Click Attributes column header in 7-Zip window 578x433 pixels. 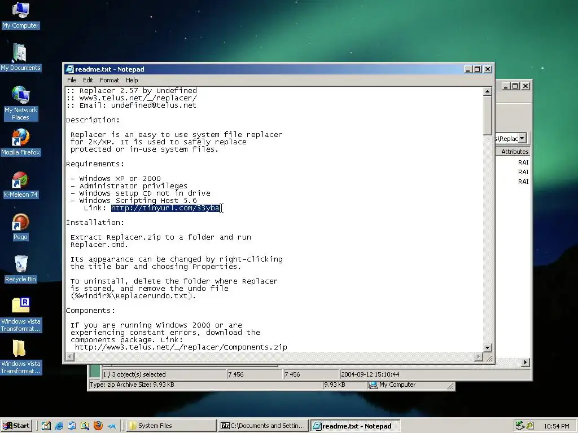(515, 152)
